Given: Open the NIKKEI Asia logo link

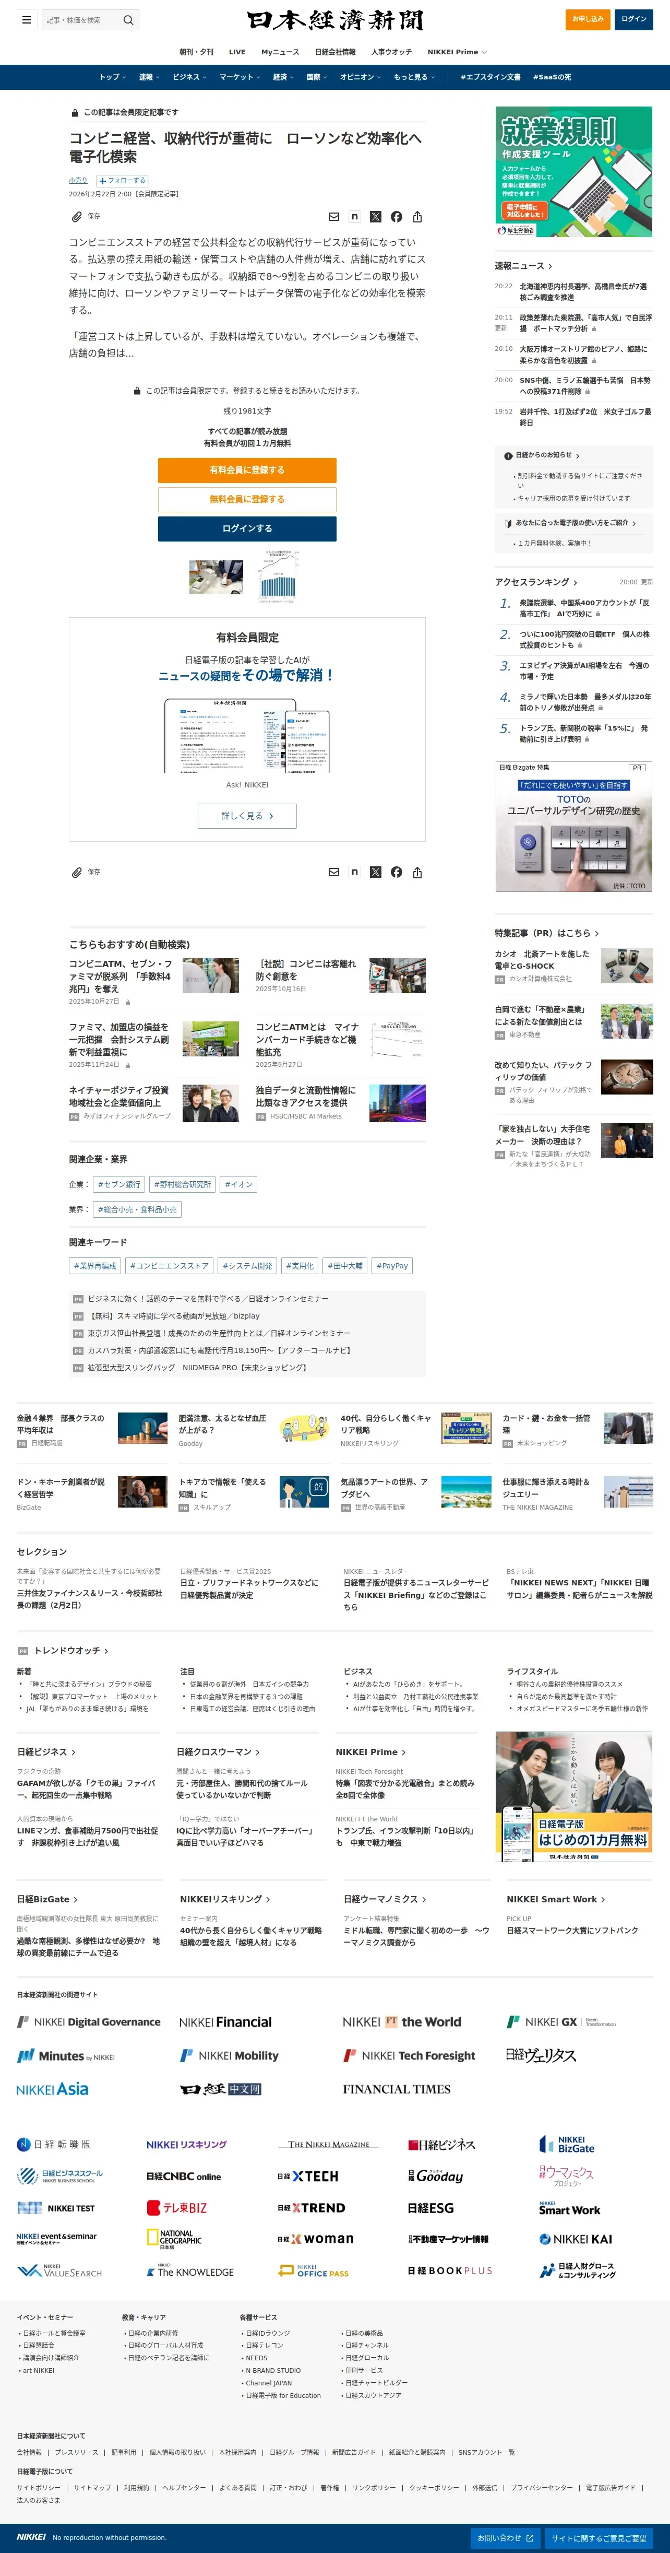Looking at the screenshot, I should [x=53, y=2089].
